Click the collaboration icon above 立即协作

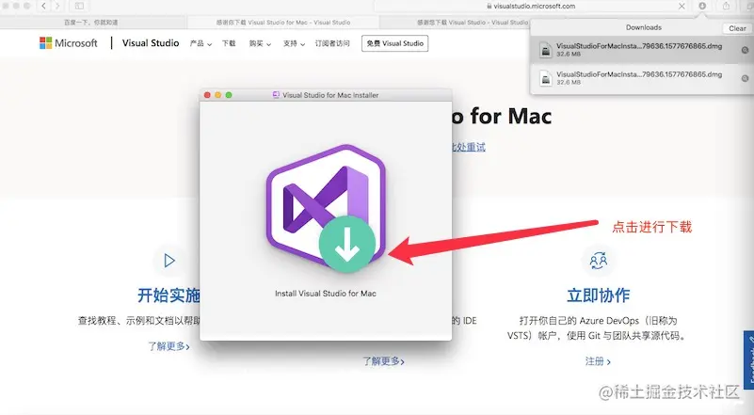coord(598,261)
